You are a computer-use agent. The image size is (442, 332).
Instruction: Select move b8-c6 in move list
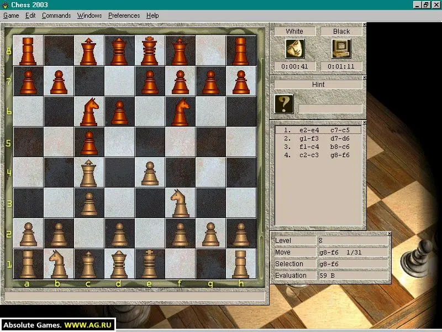point(340,147)
